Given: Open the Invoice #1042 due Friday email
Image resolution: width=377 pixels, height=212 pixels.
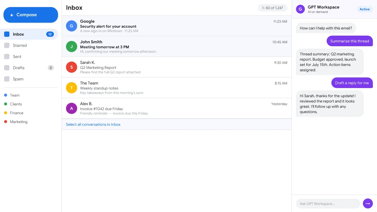Looking at the screenshot, I should (x=177, y=108).
